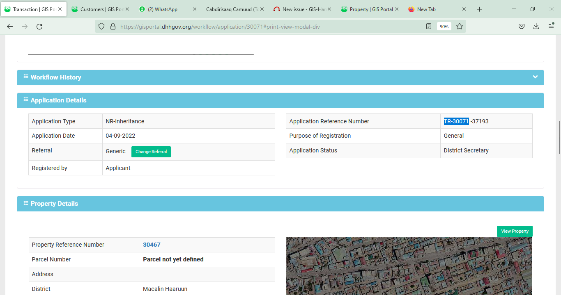This screenshot has width=561, height=295.
Task: Close the Cabdirisaaq Camuud tab
Action: (x=262, y=9)
